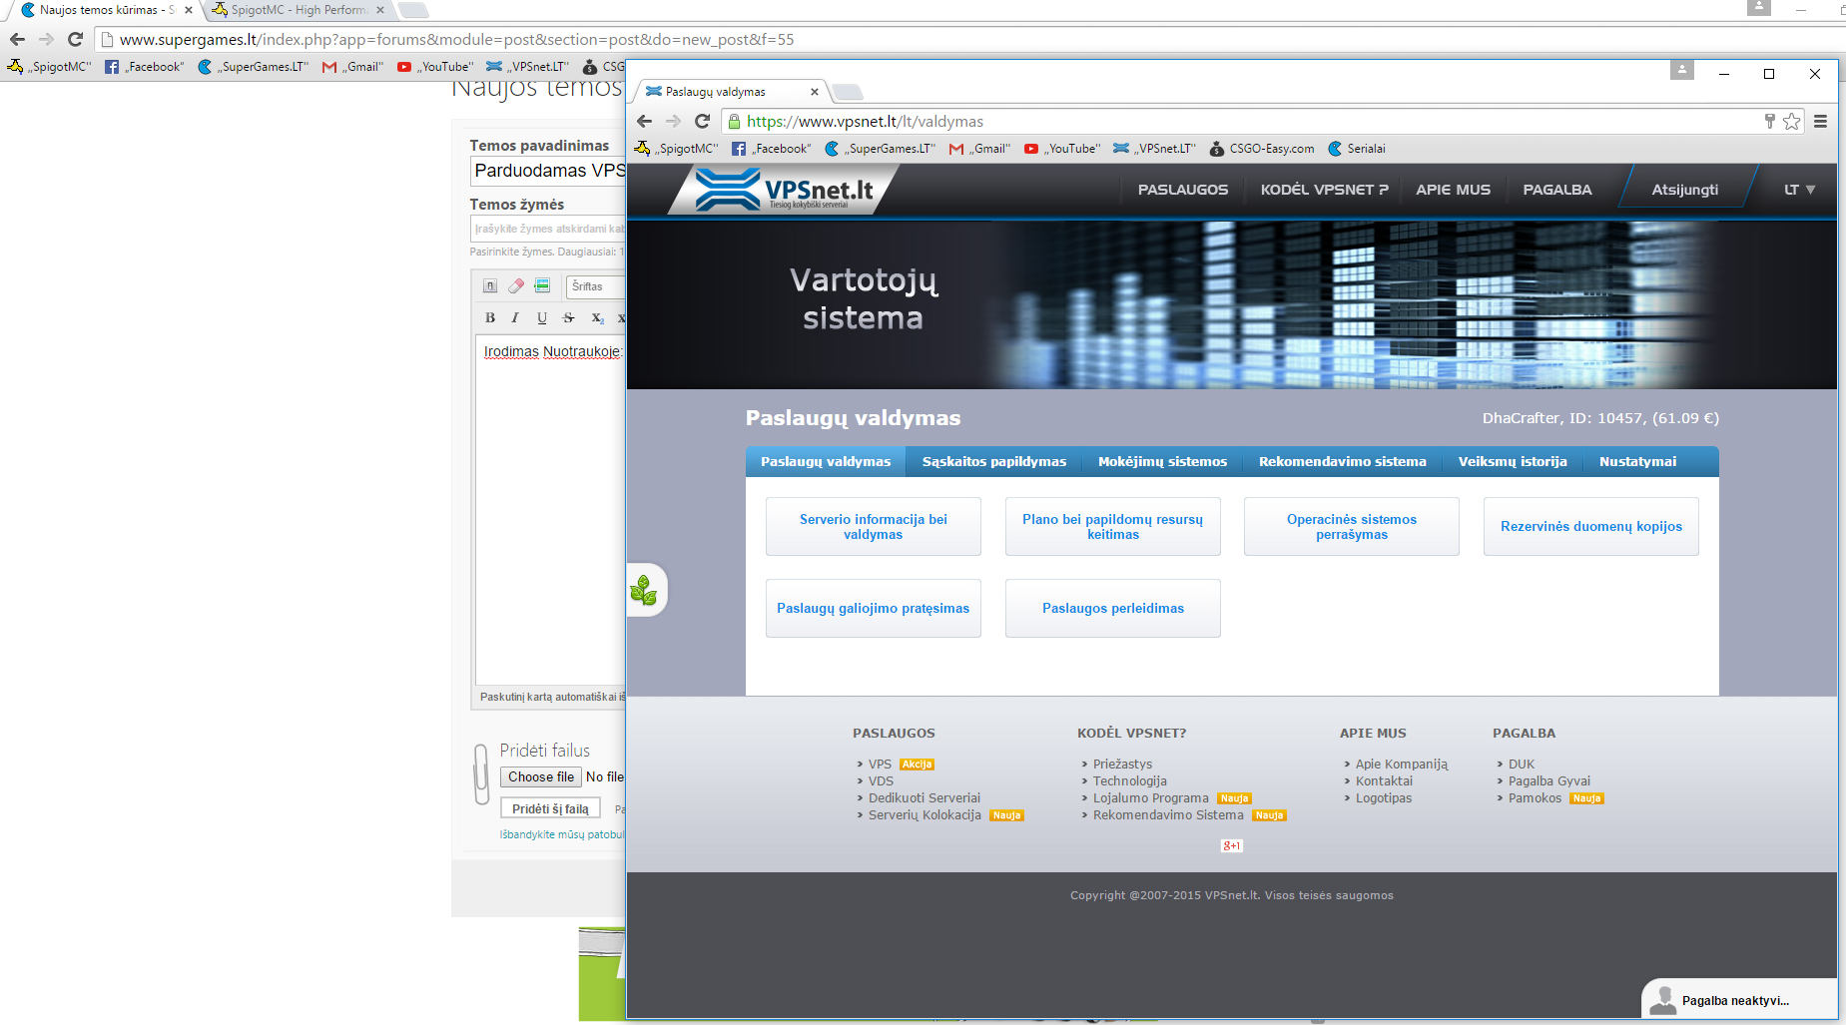Open Plano bei papildomų resursų keitimas
Image resolution: width=1846 pixels, height=1025 pixels.
[1113, 526]
